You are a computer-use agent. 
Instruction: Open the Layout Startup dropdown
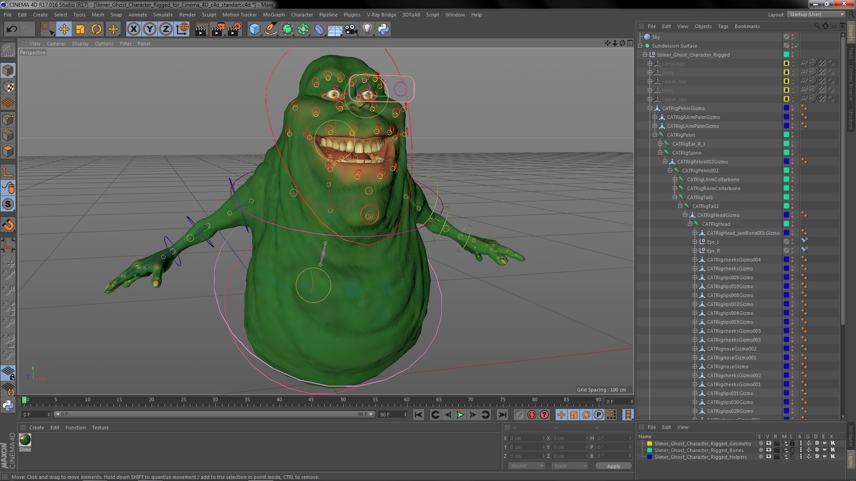[x=816, y=14]
